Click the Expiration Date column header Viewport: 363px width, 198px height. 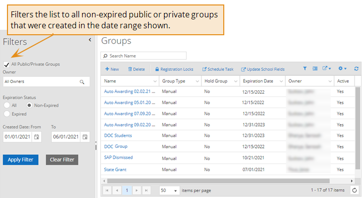point(263,81)
